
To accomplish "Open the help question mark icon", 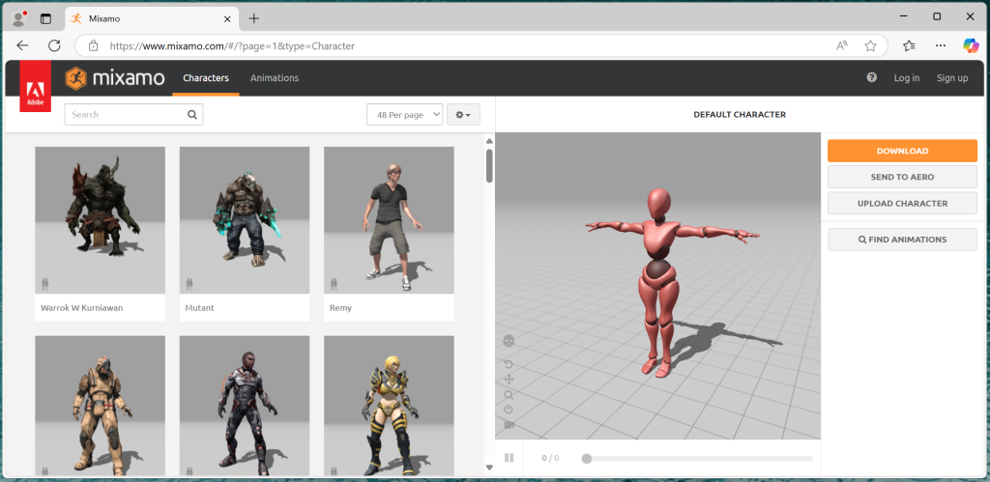I will point(872,77).
